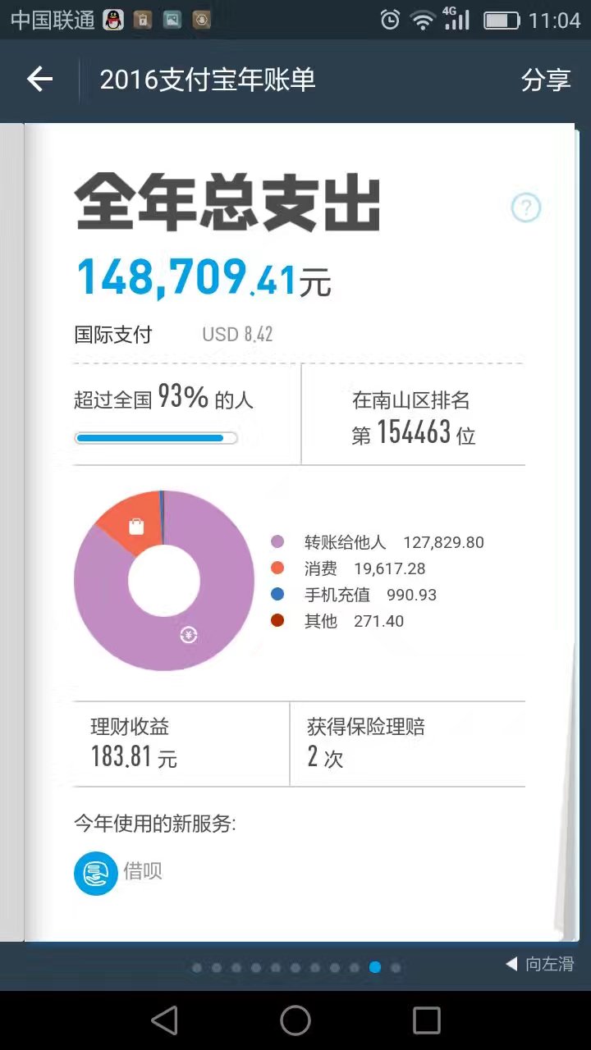This screenshot has width=591, height=1050.
Task: Tap the 转账给他人 127,829.80 legend row
Action: click(x=378, y=542)
